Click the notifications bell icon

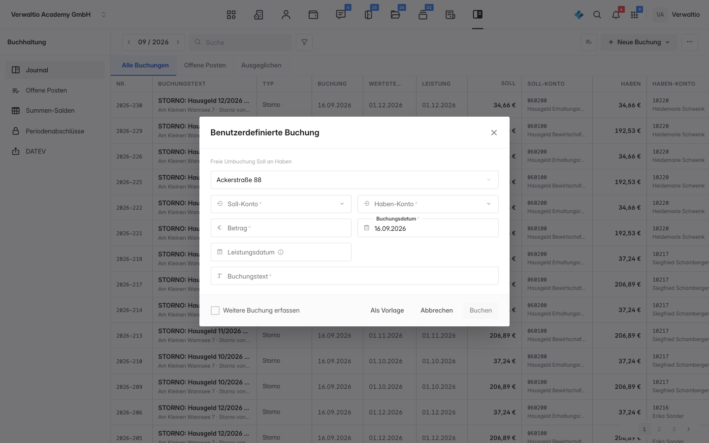pos(616,15)
